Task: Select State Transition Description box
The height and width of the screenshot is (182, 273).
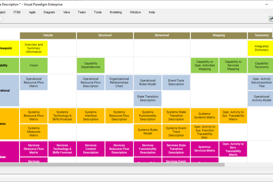Action: (x=148, y=98)
